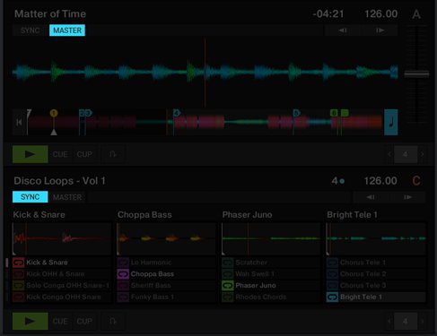Click the blue note icon at stripe end
The width and height of the screenshot is (437, 336).
click(x=391, y=122)
